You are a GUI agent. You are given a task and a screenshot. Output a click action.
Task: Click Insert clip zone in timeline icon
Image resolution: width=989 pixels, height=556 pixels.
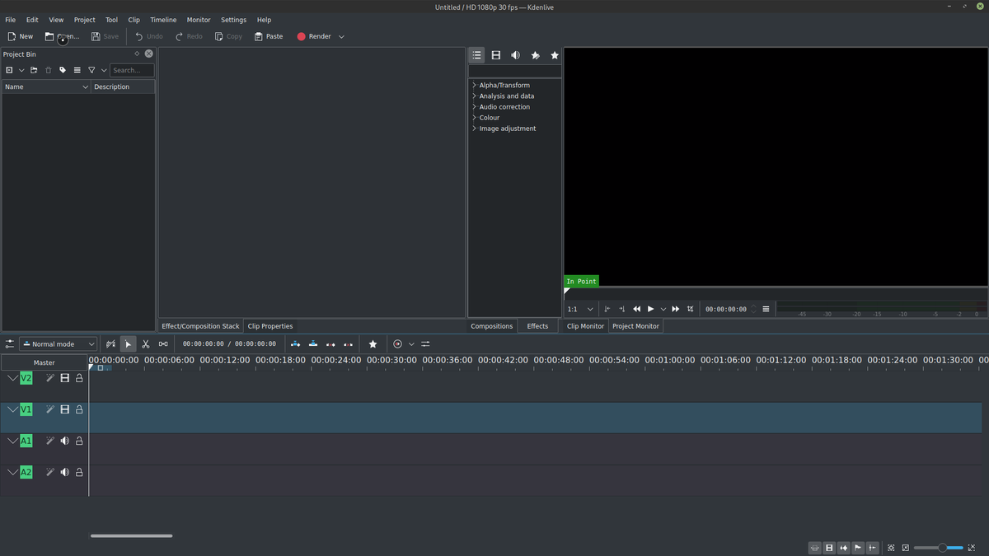(x=295, y=344)
